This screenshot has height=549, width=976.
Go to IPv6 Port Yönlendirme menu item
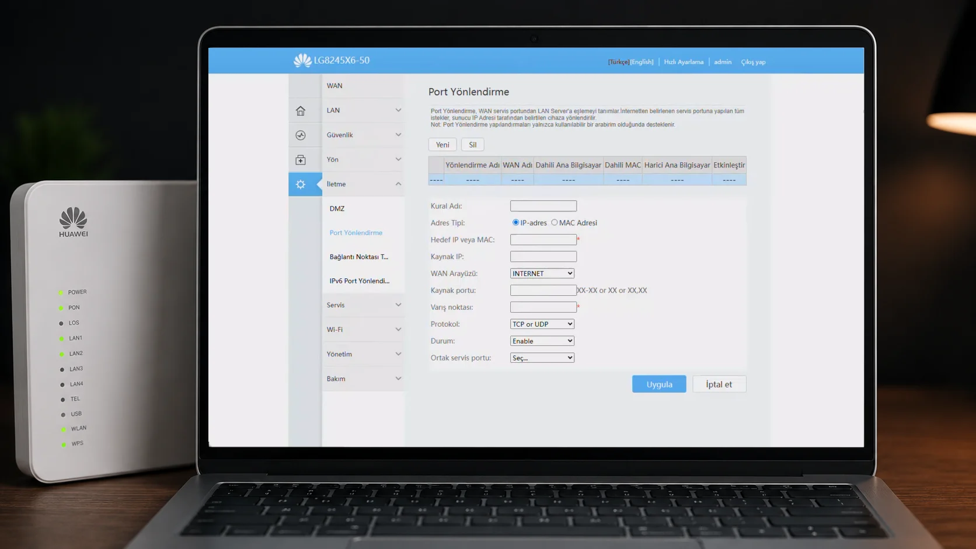359,281
